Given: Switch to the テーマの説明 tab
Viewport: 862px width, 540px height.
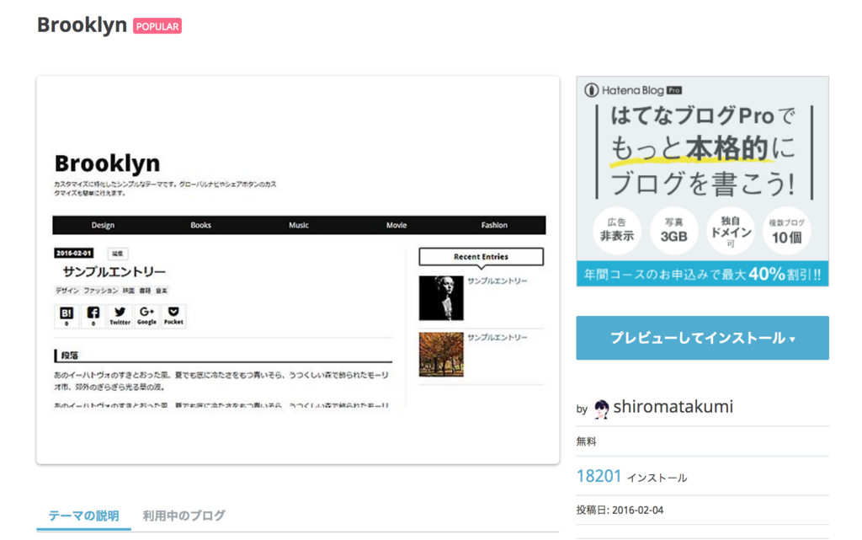Looking at the screenshot, I should click(x=83, y=516).
